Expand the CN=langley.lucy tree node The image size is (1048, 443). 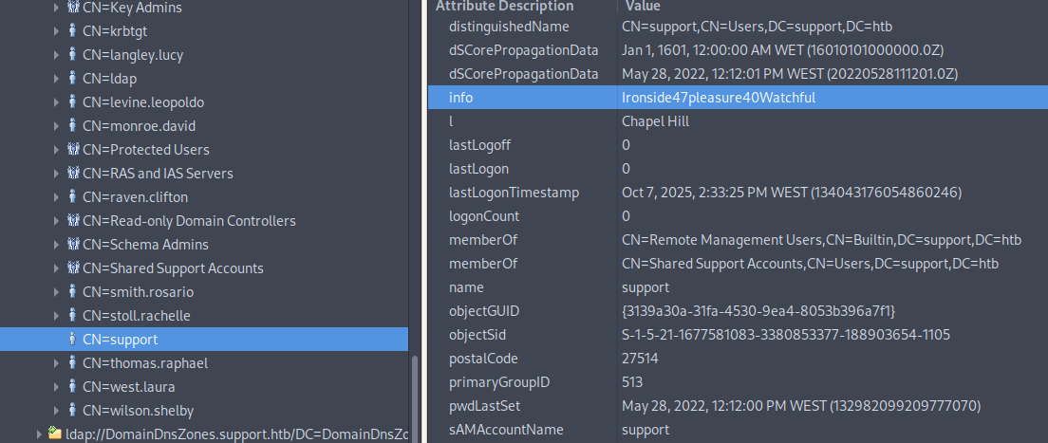point(57,55)
